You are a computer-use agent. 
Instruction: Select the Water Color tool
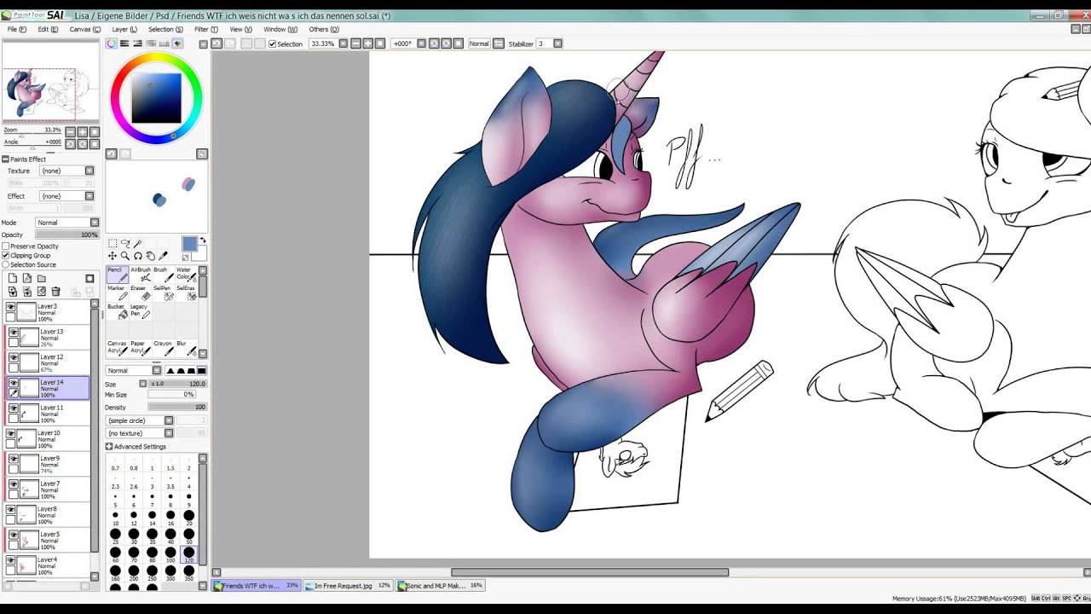[x=186, y=275]
